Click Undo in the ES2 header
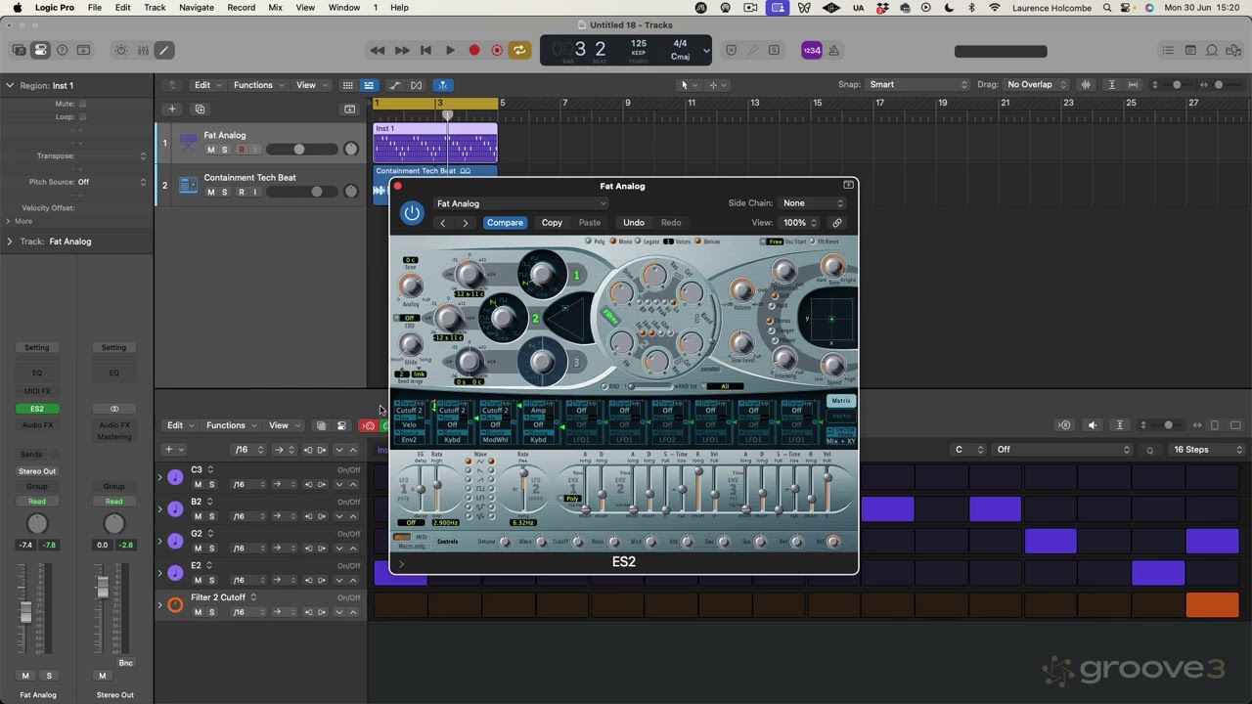 [634, 223]
